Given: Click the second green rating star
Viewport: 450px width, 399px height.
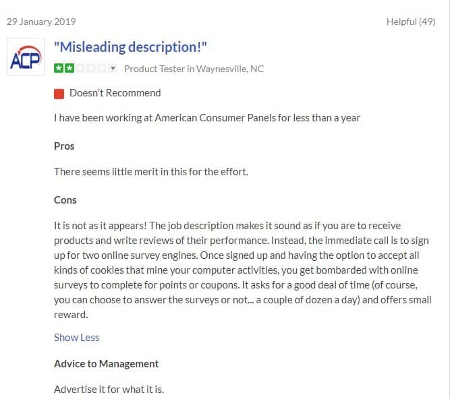Looking at the screenshot, I should [x=69, y=69].
